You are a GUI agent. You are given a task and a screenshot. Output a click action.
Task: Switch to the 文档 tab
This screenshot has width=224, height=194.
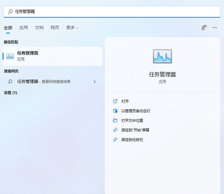pyautogui.click(x=39, y=28)
